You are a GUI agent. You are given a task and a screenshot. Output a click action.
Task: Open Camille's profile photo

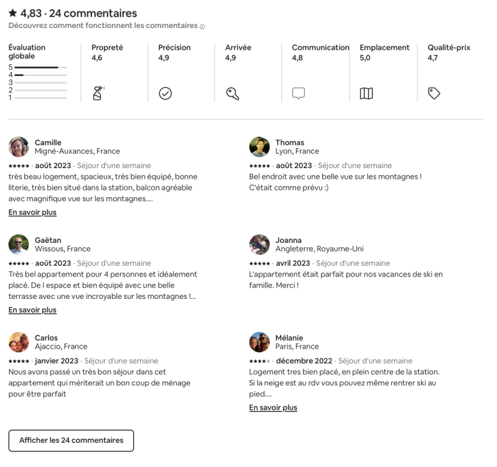click(x=19, y=147)
